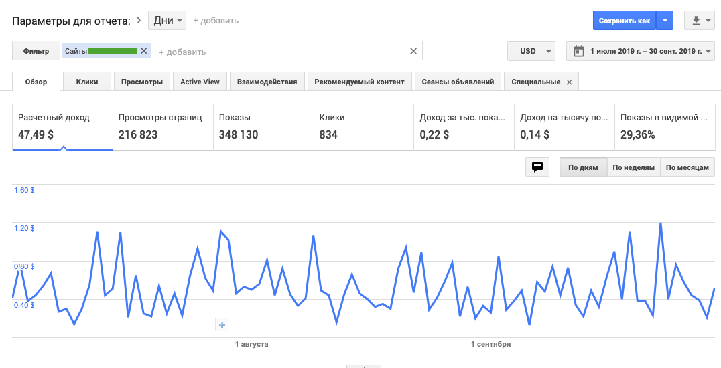This screenshot has height=368, width=721.
Task: Click the Сохранить как button
Action: (624, 21)
